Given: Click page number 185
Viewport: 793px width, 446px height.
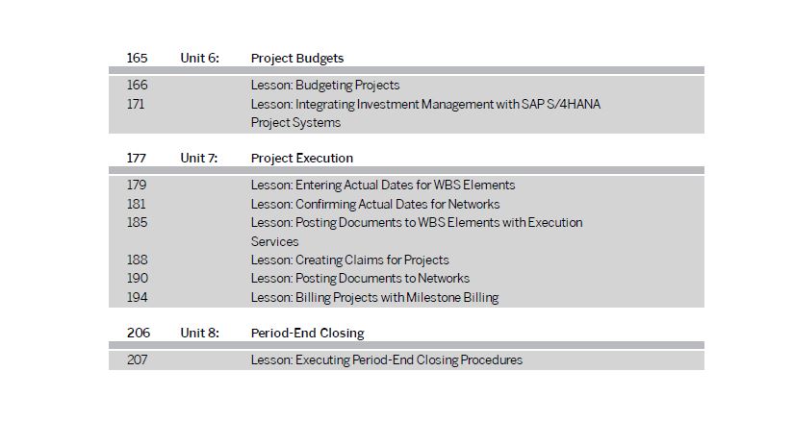Looking at the screenshot, I should (137, 222).
